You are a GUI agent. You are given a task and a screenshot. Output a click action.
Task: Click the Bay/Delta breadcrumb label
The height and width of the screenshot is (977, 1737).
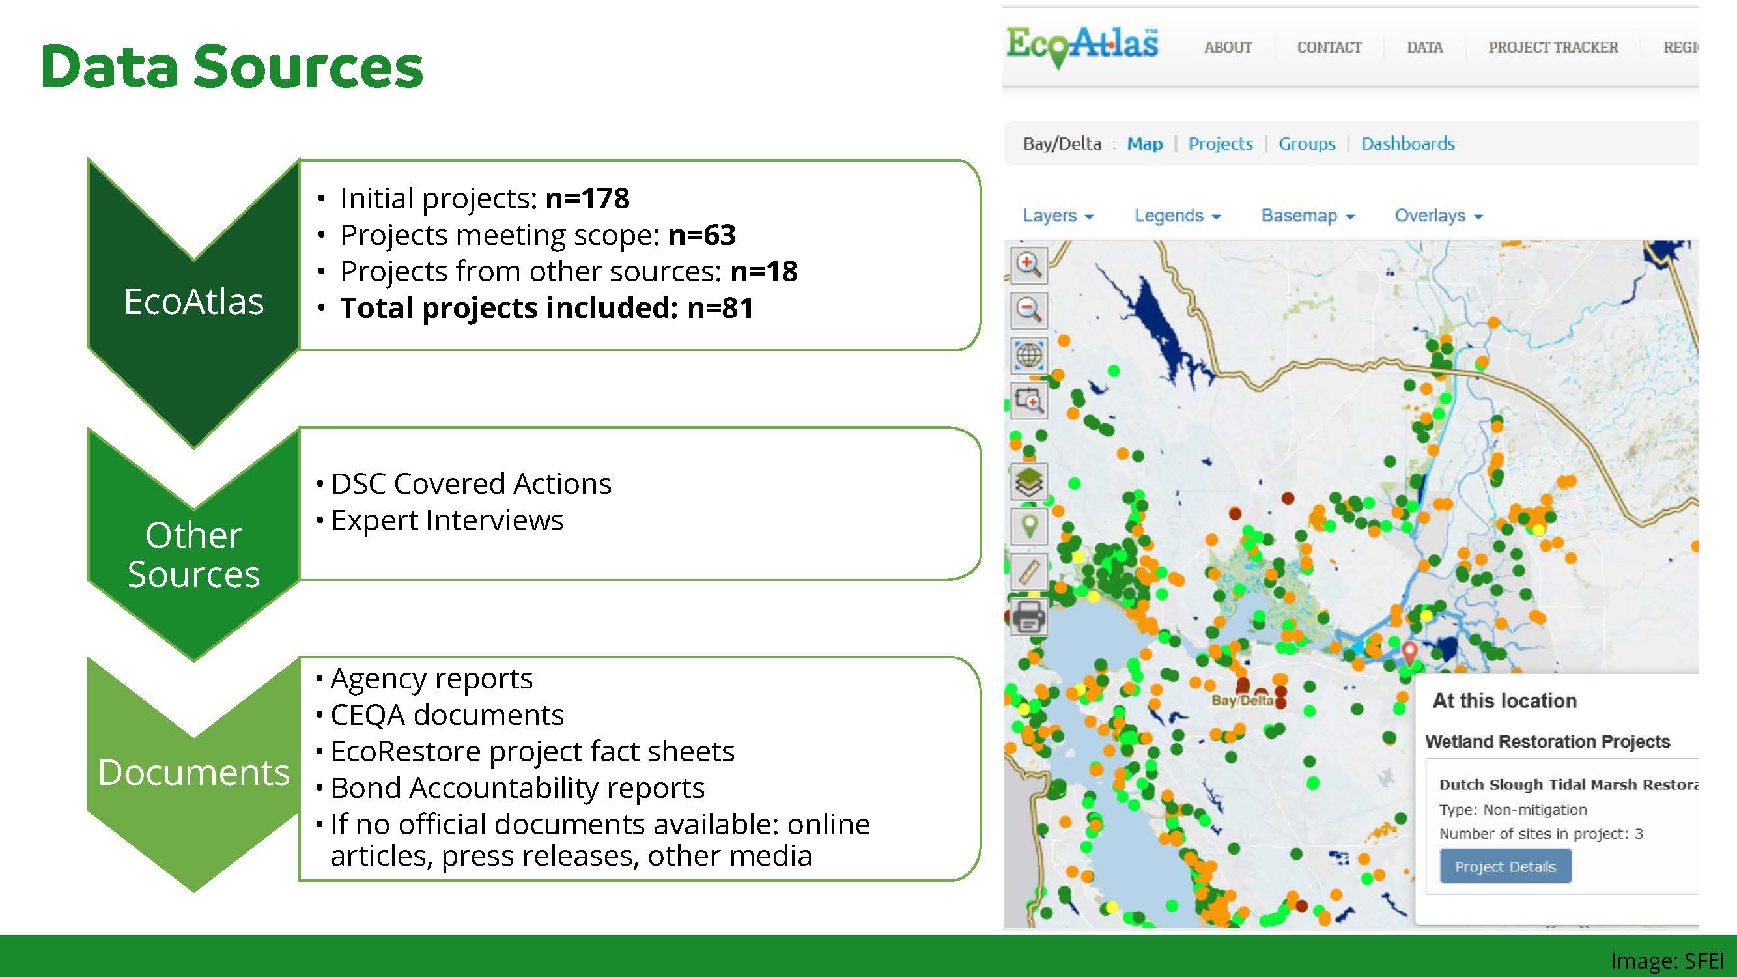[1062, 143]
